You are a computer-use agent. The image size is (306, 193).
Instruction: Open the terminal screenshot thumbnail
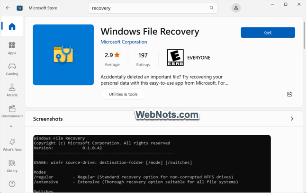click(152, 164)
